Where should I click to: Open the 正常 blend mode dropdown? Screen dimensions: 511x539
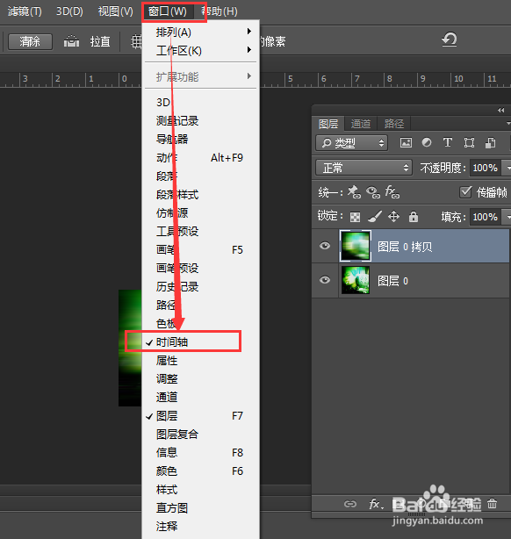(x=363, y=168)
